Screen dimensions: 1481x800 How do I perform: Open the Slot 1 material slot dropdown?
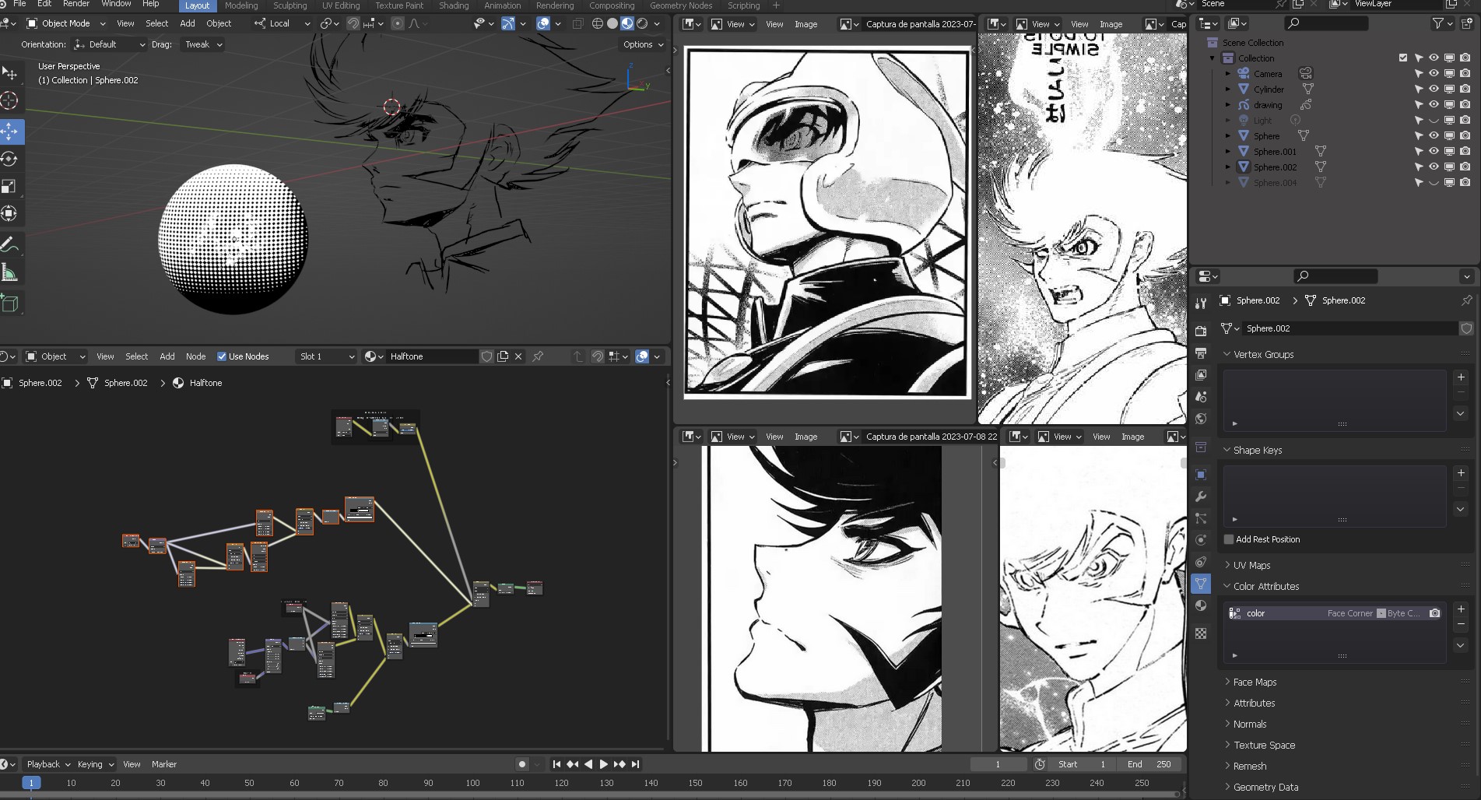(x=326, y=356)
